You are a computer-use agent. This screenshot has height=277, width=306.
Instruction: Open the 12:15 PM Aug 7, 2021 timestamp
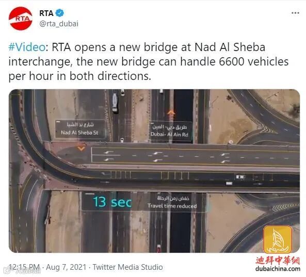47,267
